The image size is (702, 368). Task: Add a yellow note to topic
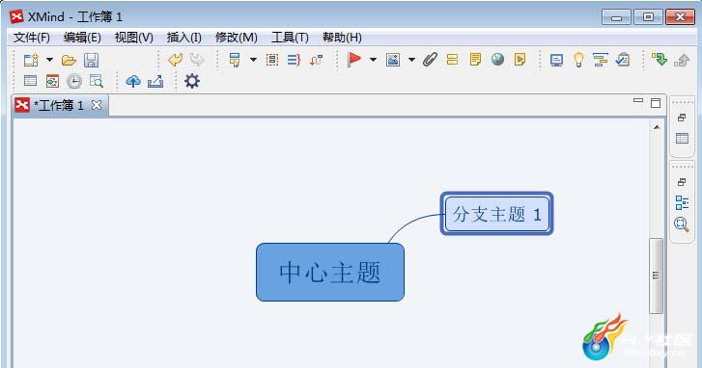click(x=475, y=60)
